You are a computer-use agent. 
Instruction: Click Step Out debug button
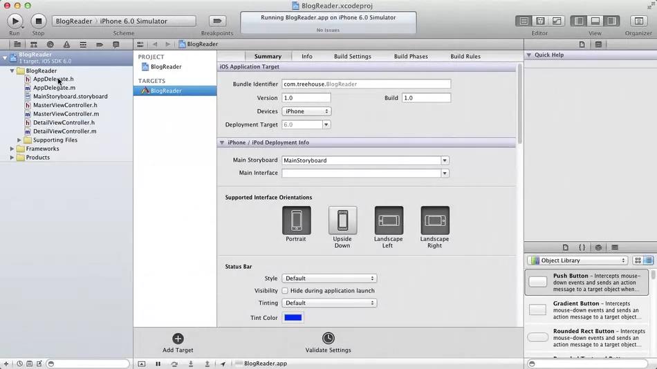[x=207, y=363]
